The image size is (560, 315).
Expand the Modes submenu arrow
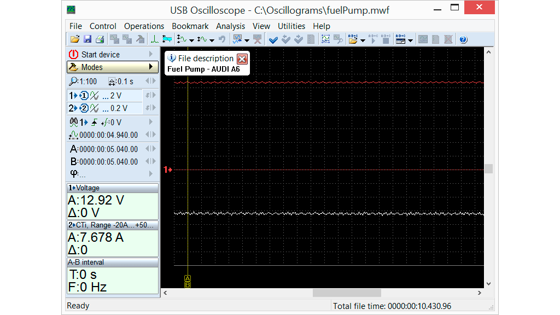click(151, 67)
